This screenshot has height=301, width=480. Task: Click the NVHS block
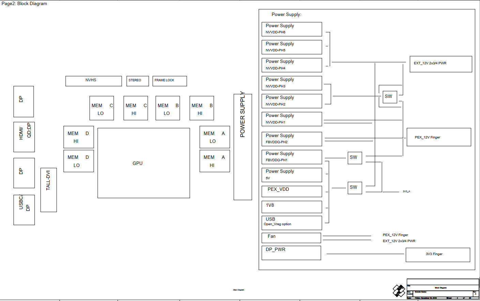tap(93, 81)
